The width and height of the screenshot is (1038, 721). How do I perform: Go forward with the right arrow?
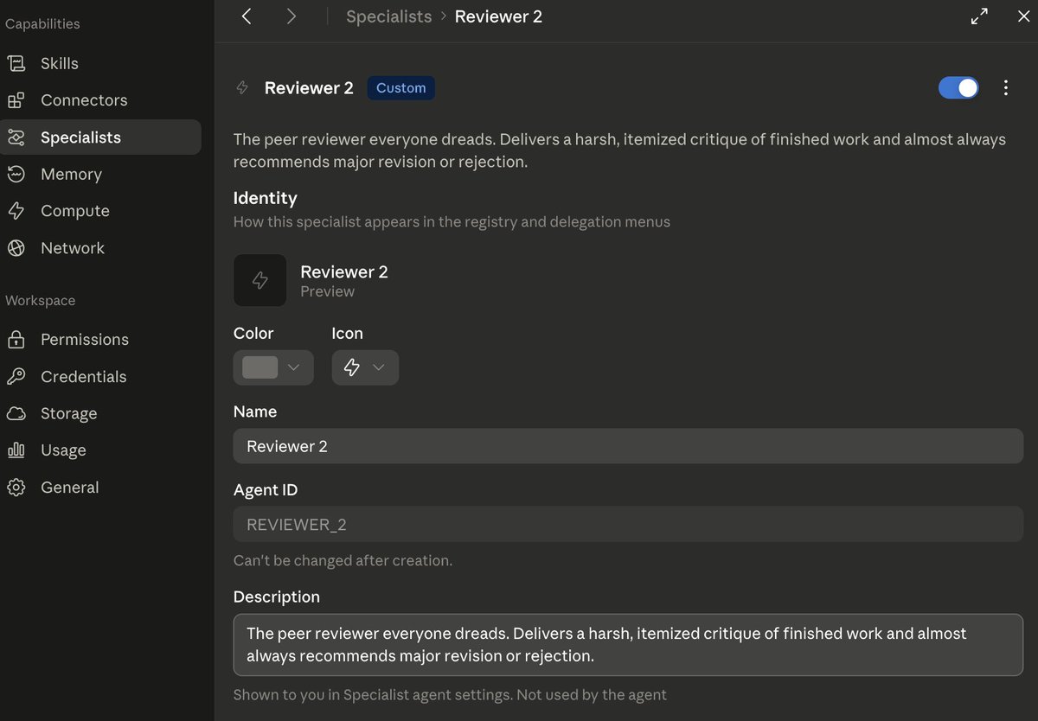pos(292,16)
